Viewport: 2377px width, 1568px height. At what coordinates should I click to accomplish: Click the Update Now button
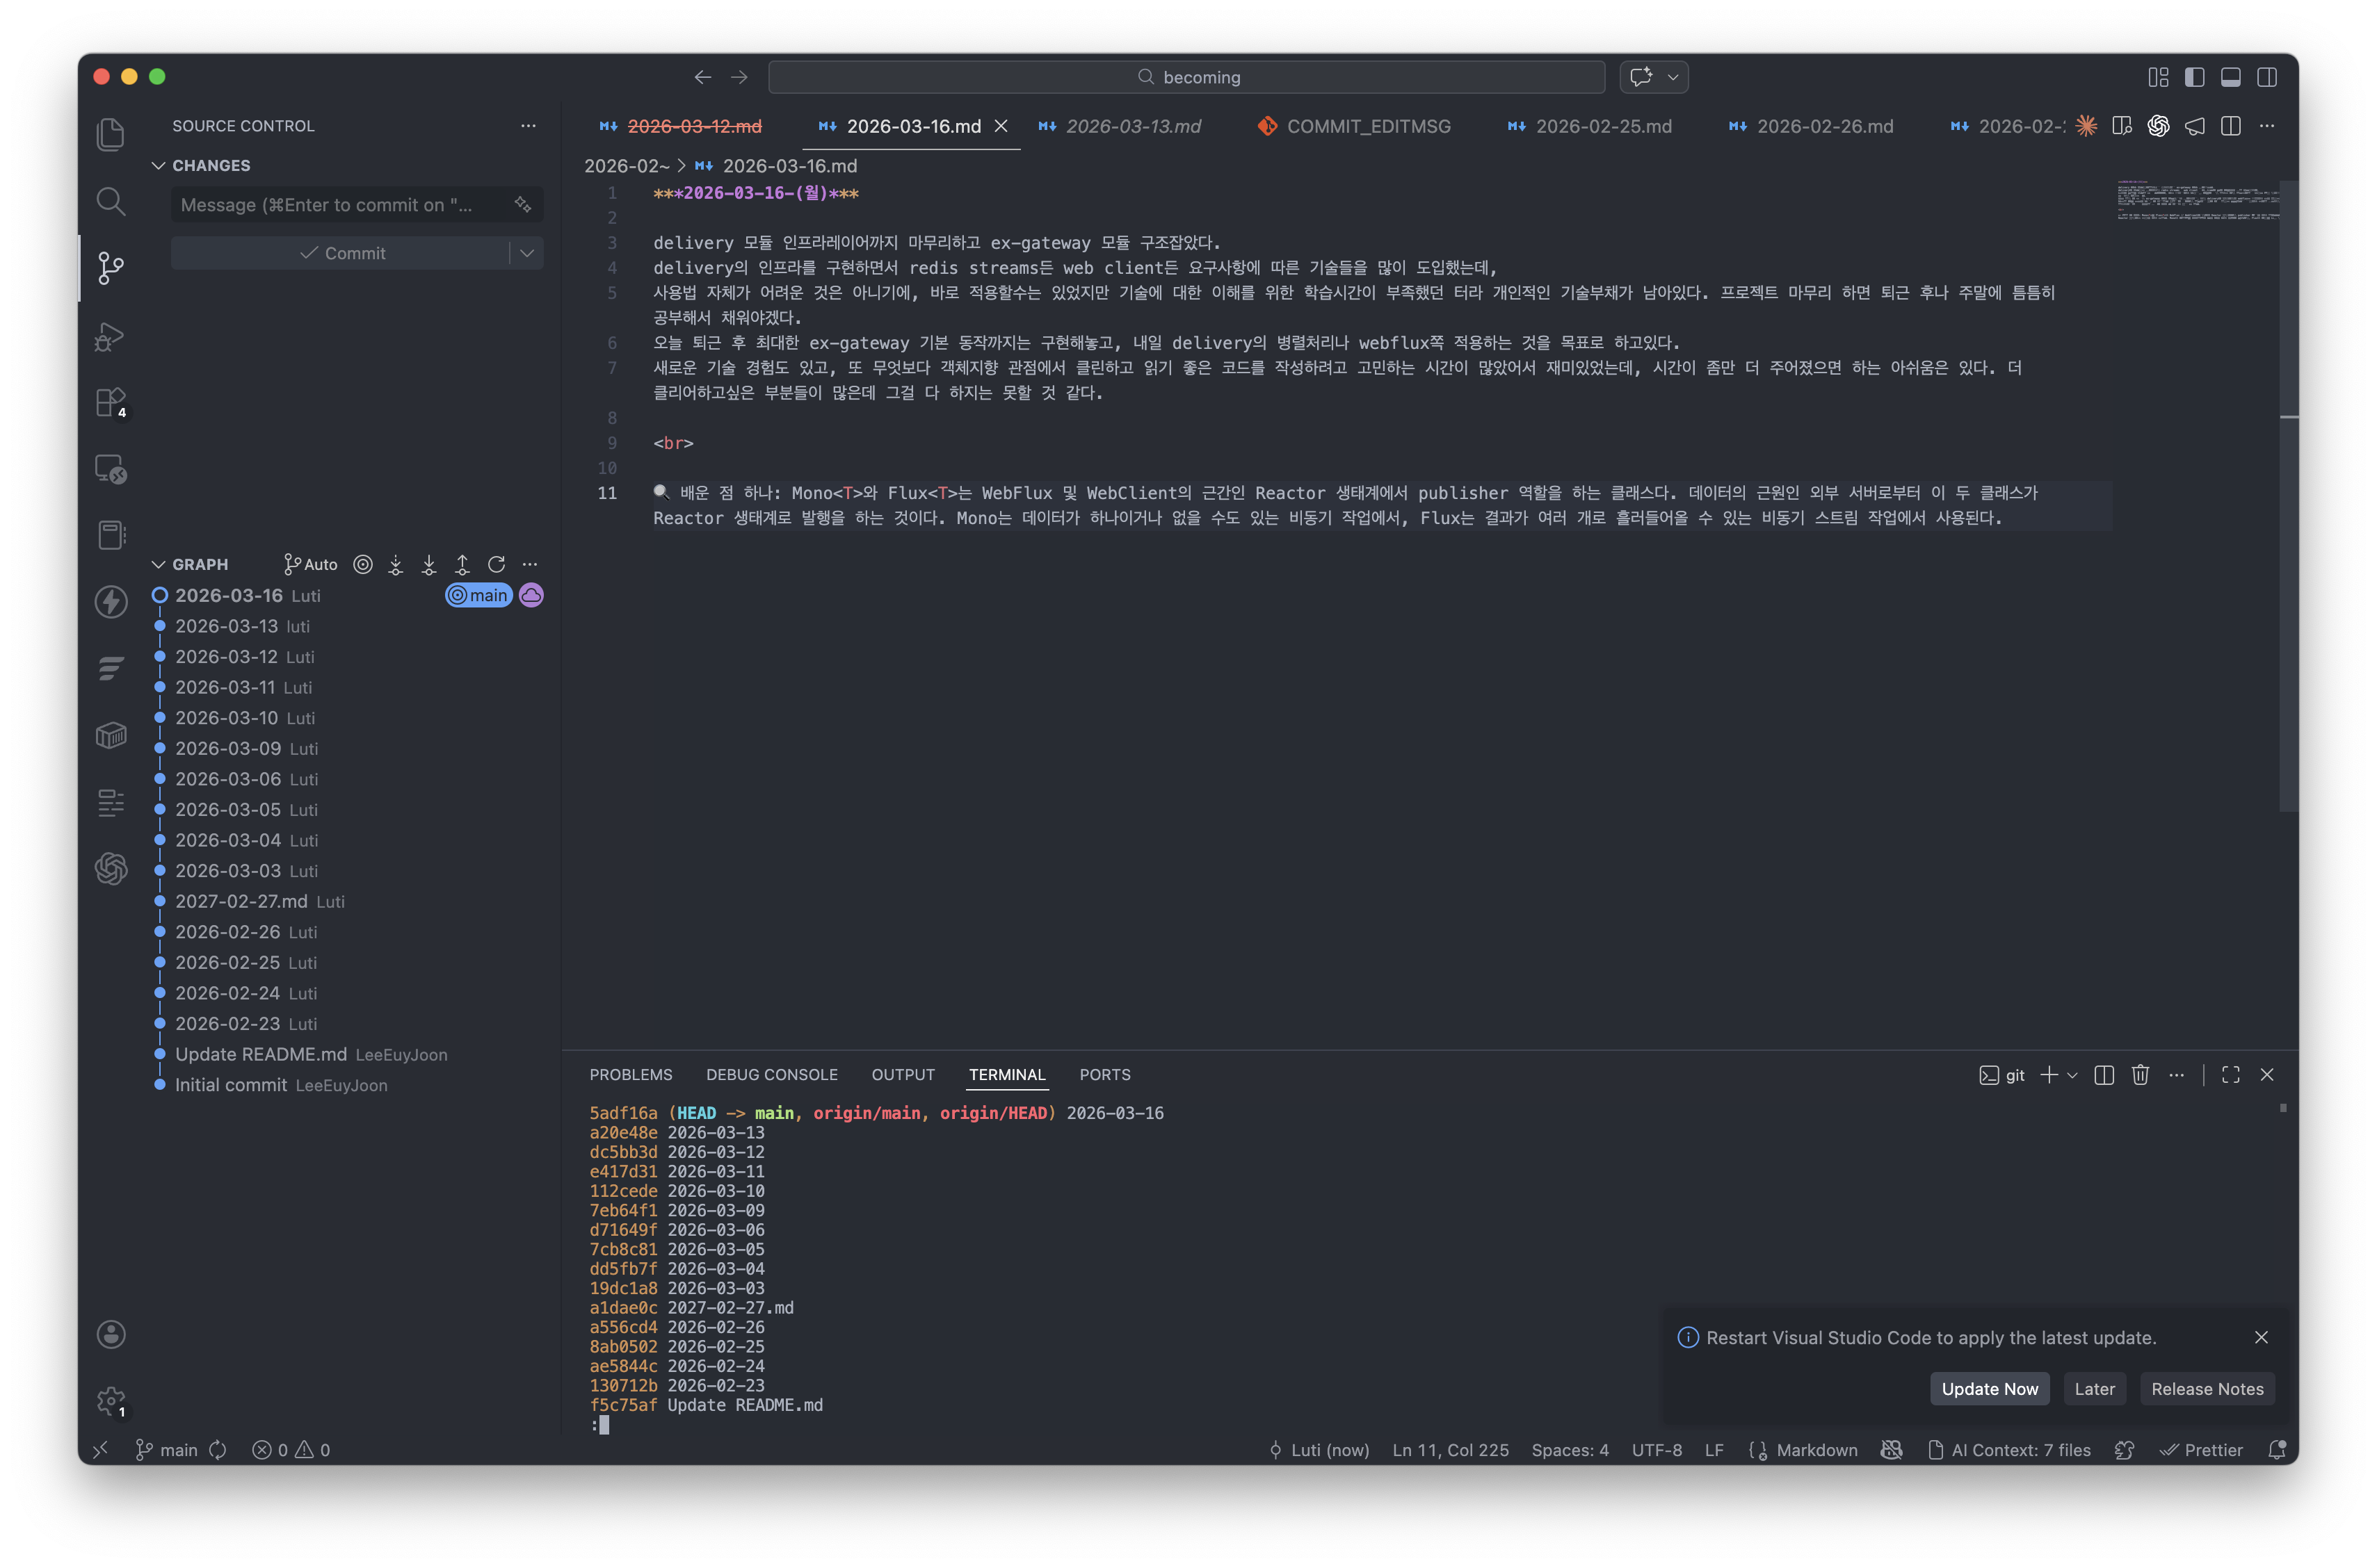(1989, 1388)
